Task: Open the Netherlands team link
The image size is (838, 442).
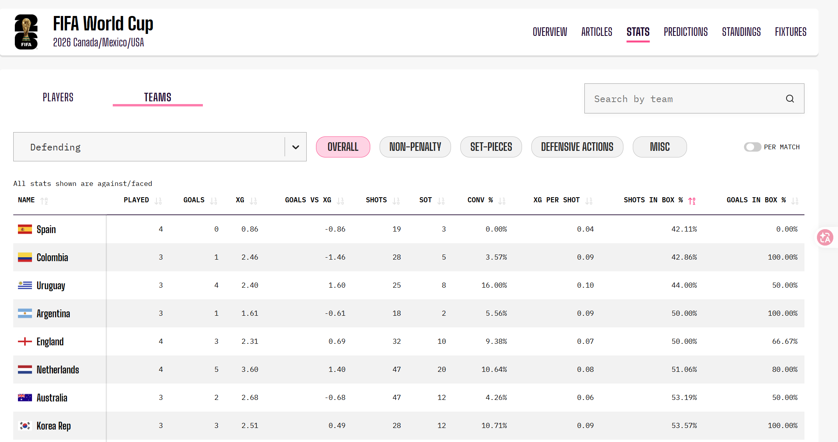Action: (58, 370)
